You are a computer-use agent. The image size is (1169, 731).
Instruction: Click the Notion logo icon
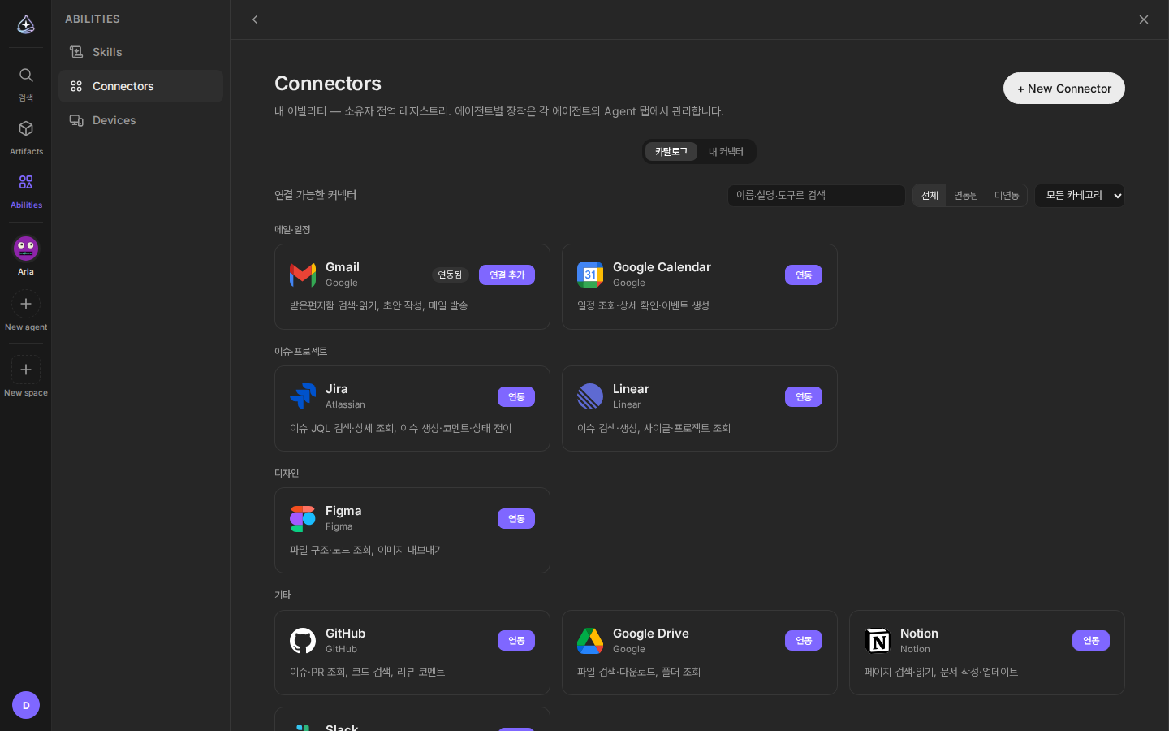coord(878,641)
